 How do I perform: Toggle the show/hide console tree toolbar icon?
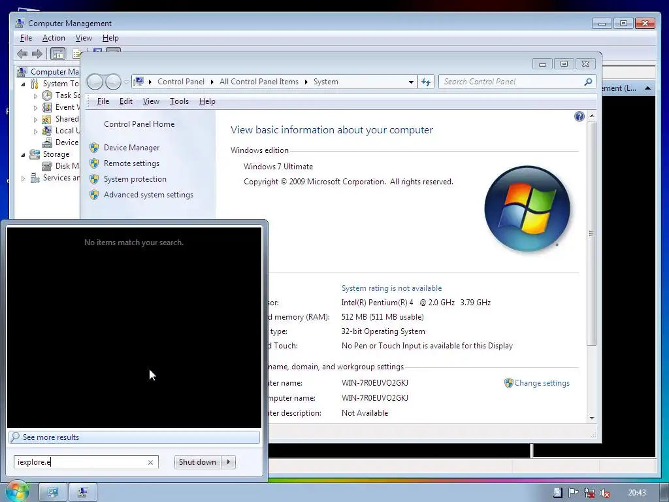click(x=57, y=54)
